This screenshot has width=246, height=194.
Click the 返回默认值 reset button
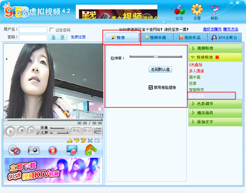160,70
